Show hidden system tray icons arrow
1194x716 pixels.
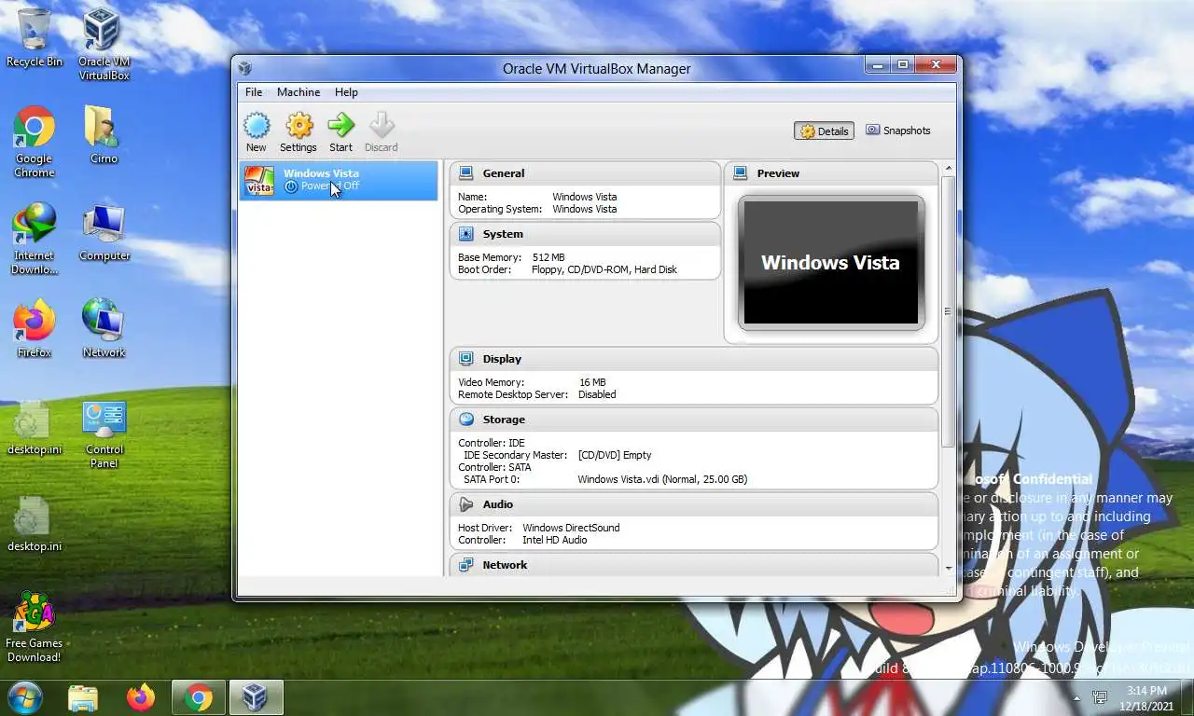[1076, 698]
